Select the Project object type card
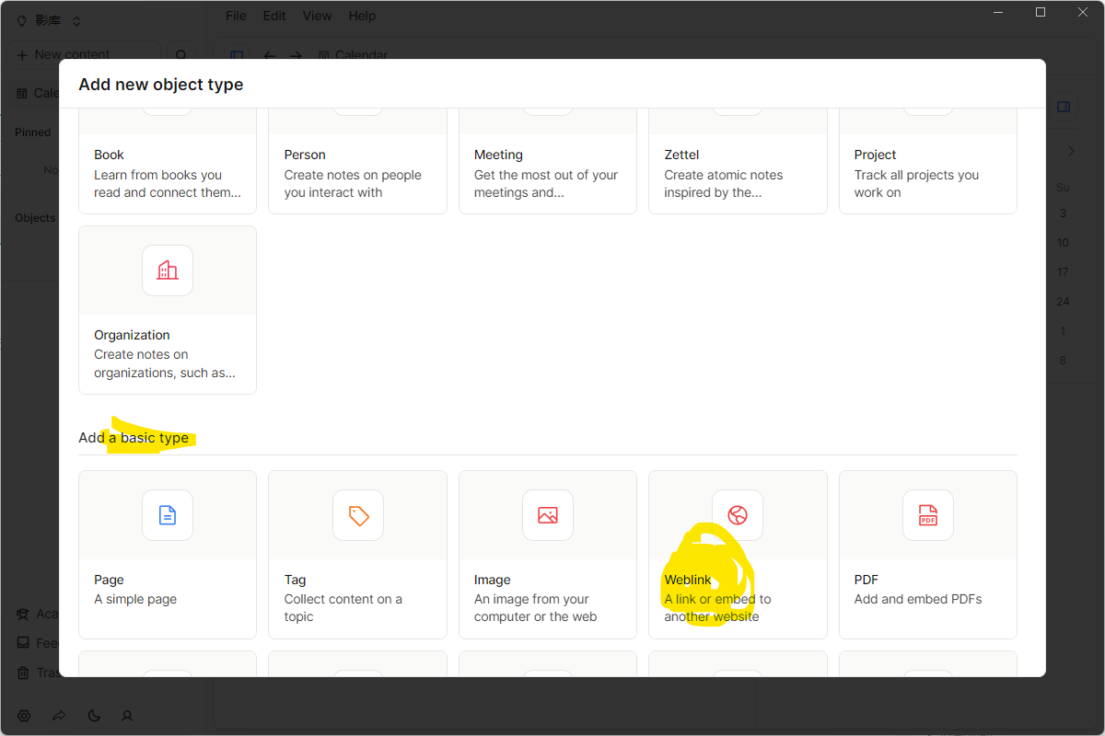The height and width of the screenshot is (736, 1105). [927, 173]
